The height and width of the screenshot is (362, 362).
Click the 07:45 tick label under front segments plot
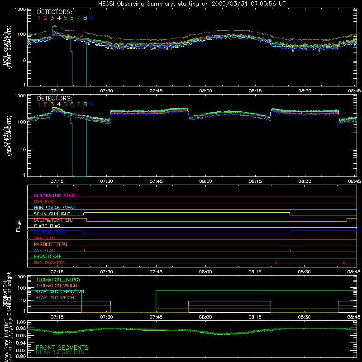[x=156, y=91]
